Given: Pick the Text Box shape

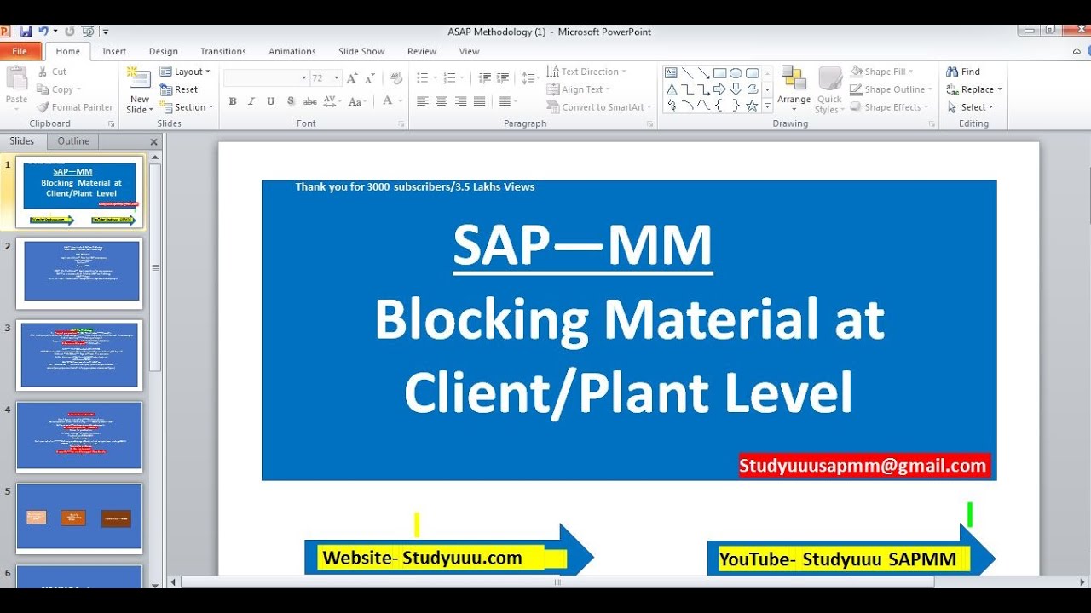Looking at the screenshot, I should coord(671,73).
